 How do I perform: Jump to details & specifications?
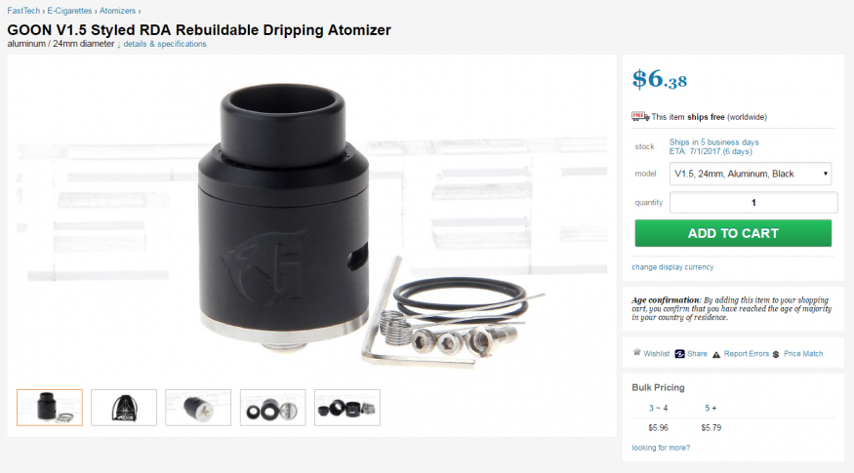[x=165, y=44]
